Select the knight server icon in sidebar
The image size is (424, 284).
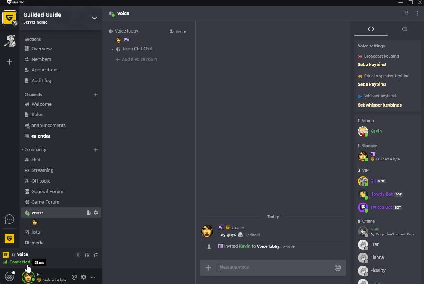point(9,41)
